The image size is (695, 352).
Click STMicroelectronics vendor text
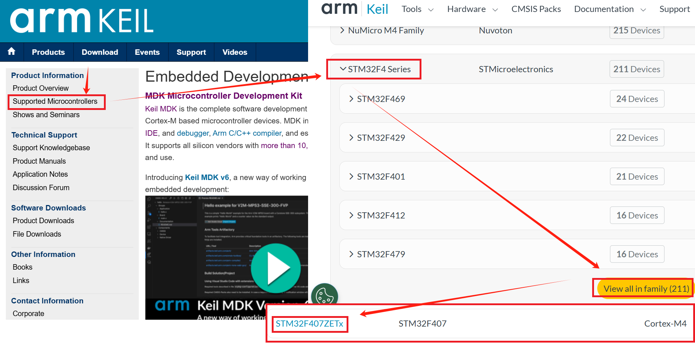tap(516, 69)
